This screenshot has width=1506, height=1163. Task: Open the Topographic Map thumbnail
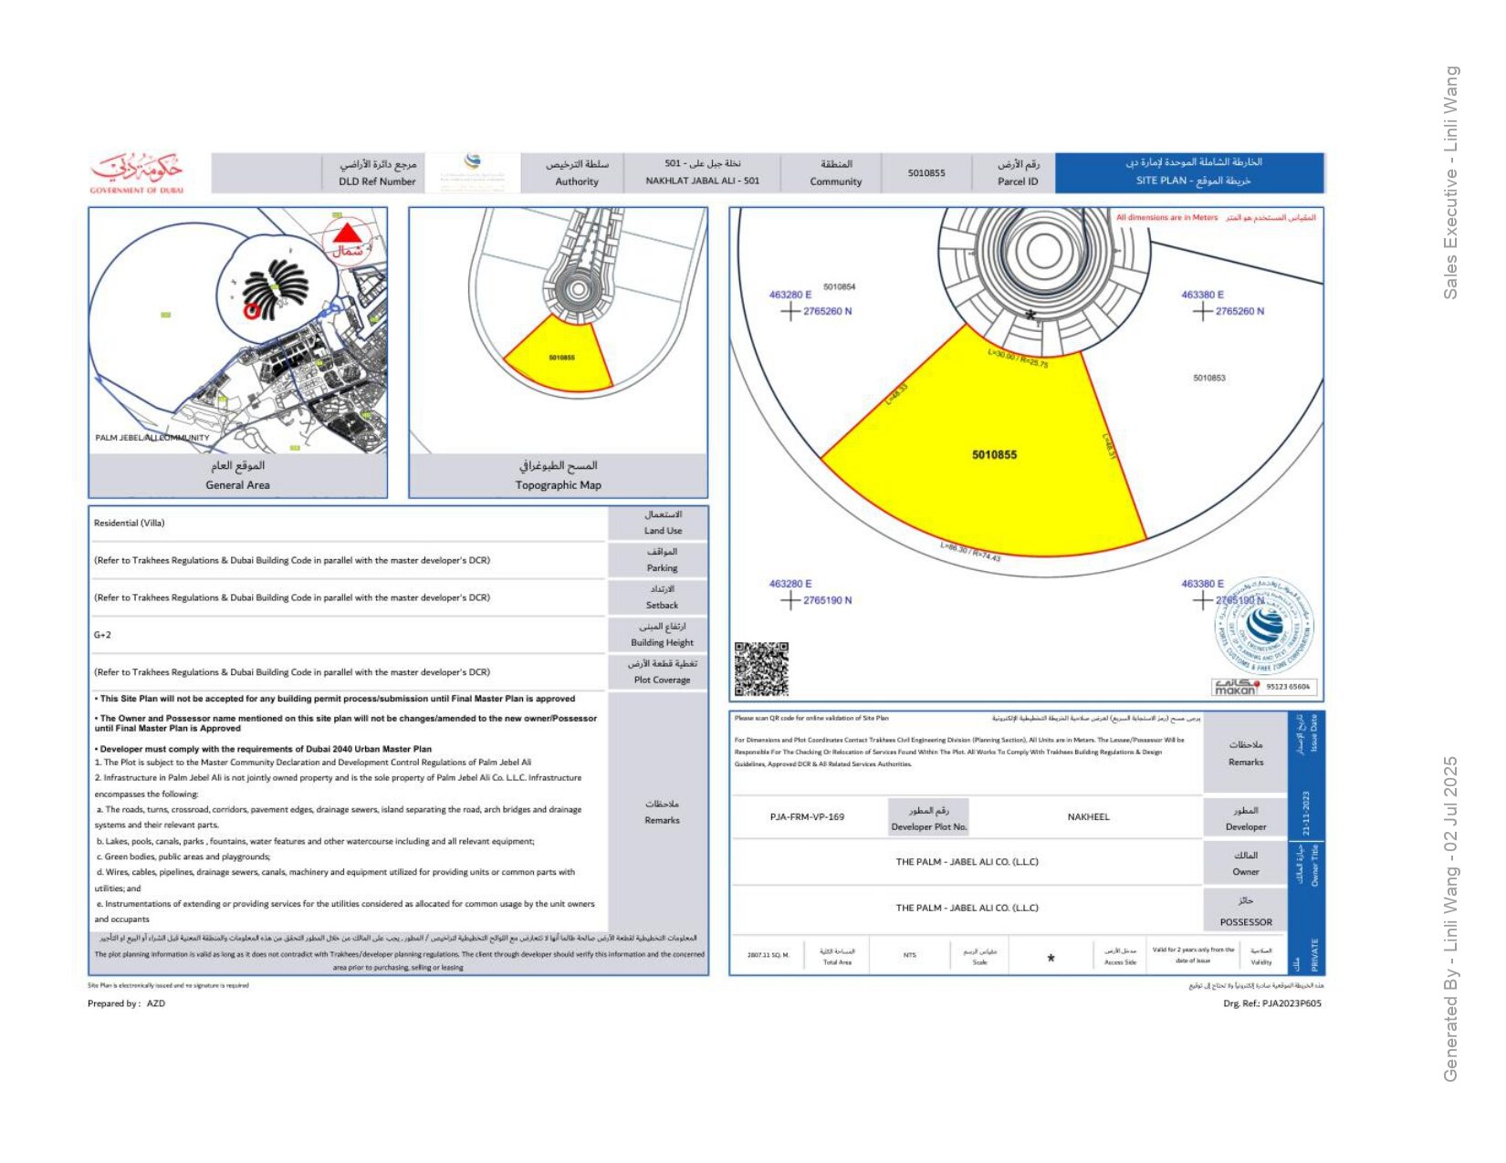click(558, 330)
